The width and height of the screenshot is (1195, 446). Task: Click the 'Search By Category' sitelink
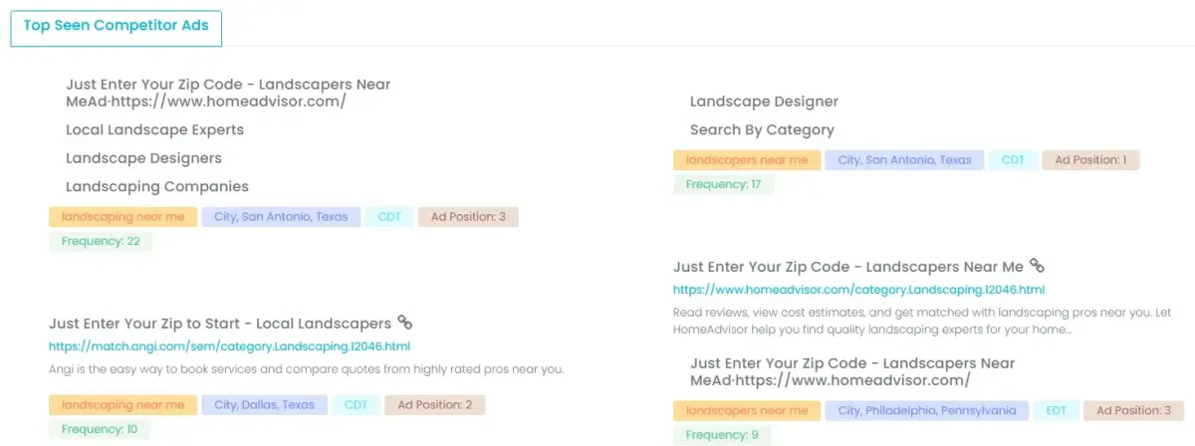762,129
